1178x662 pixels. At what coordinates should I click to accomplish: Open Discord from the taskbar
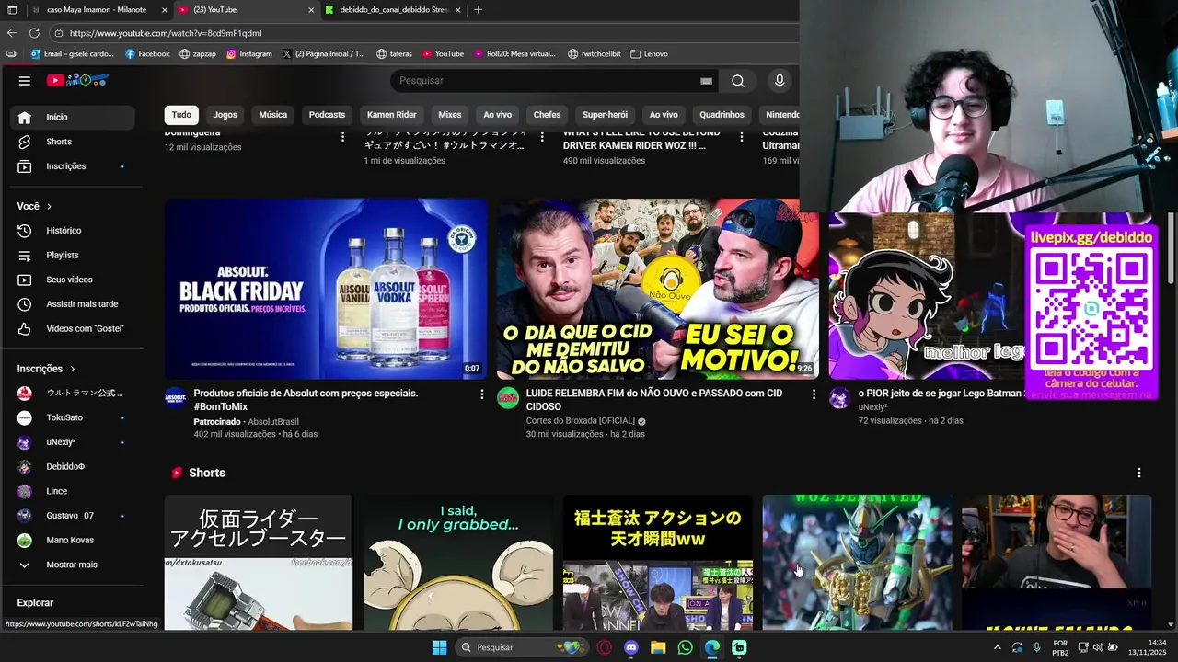point(631,647)
